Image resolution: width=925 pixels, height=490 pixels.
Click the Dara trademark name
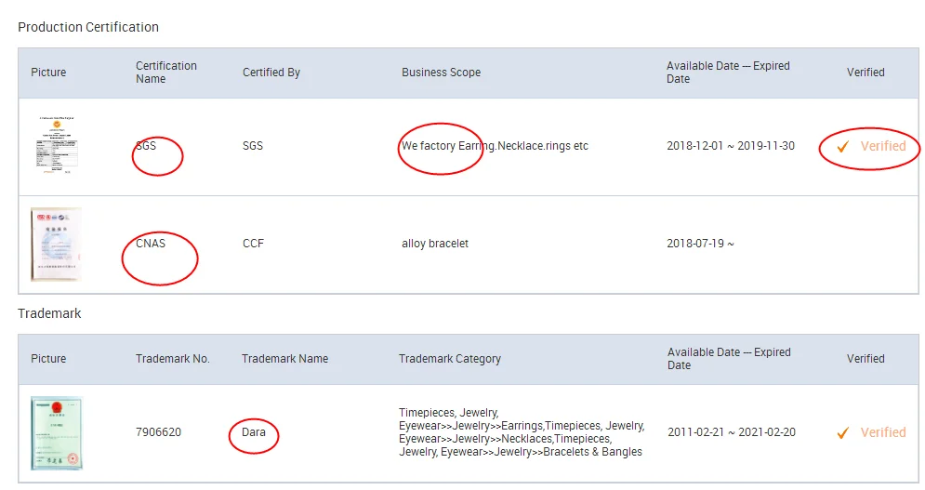click(254, 432)
